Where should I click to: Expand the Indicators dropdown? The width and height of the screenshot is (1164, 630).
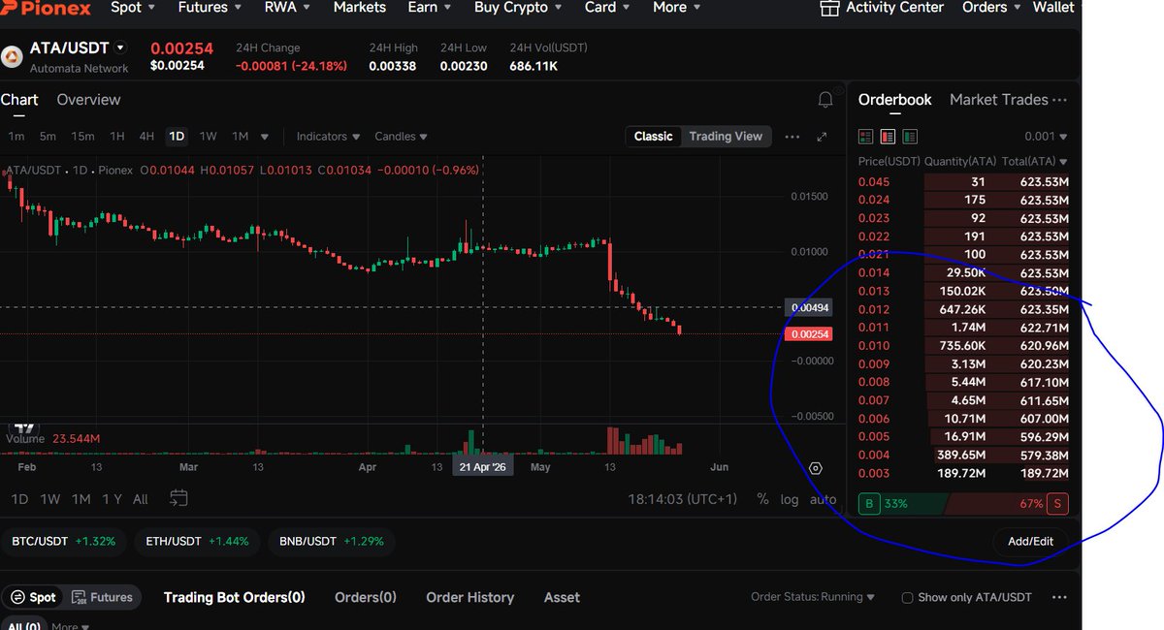328,137
